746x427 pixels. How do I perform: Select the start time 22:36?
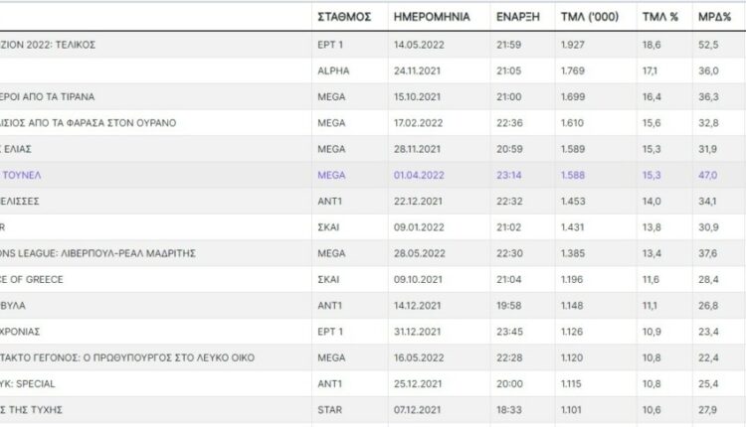[509, 123]
